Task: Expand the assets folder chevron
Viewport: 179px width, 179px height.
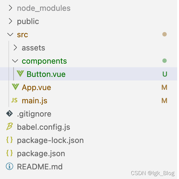Action: tap(15, 48)
